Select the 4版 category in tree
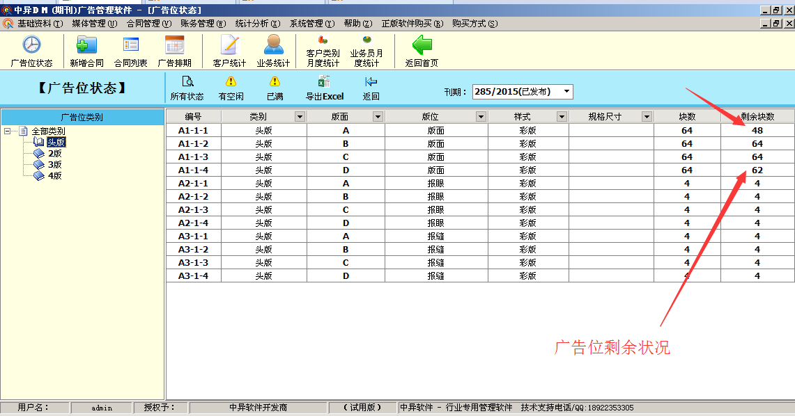This screenshot has width=795, height=416. click(55, 176)
